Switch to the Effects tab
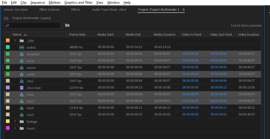This screenshot has height=139, width=270. coord(75,10)
